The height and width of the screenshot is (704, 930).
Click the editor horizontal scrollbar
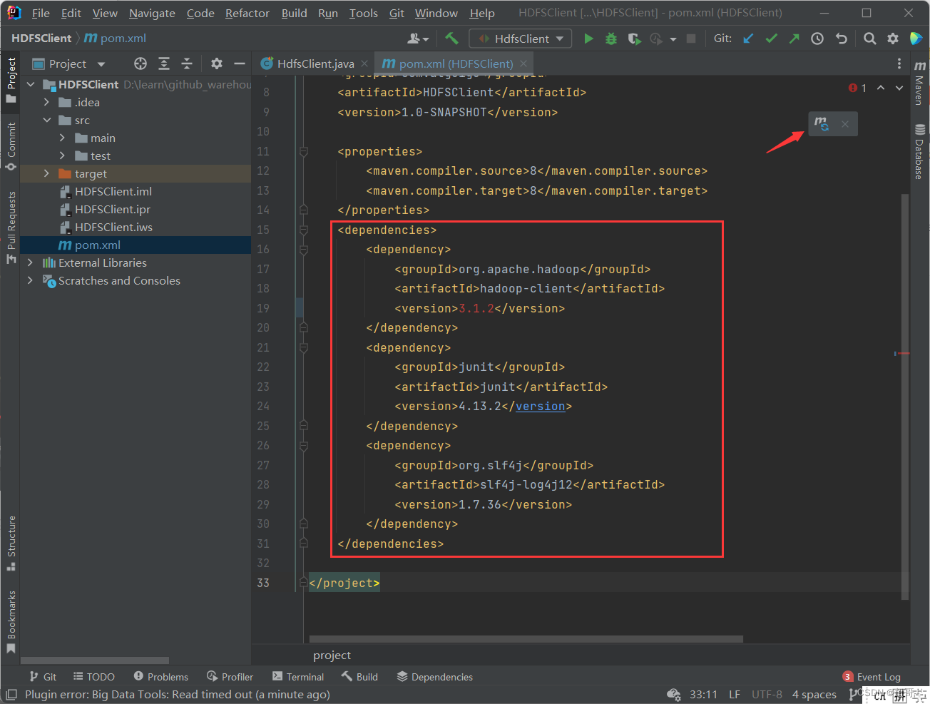coord(526,639)
